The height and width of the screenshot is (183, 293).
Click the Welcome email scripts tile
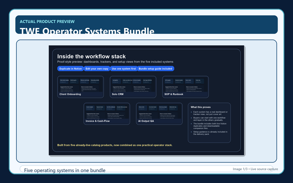click(85, 81)
